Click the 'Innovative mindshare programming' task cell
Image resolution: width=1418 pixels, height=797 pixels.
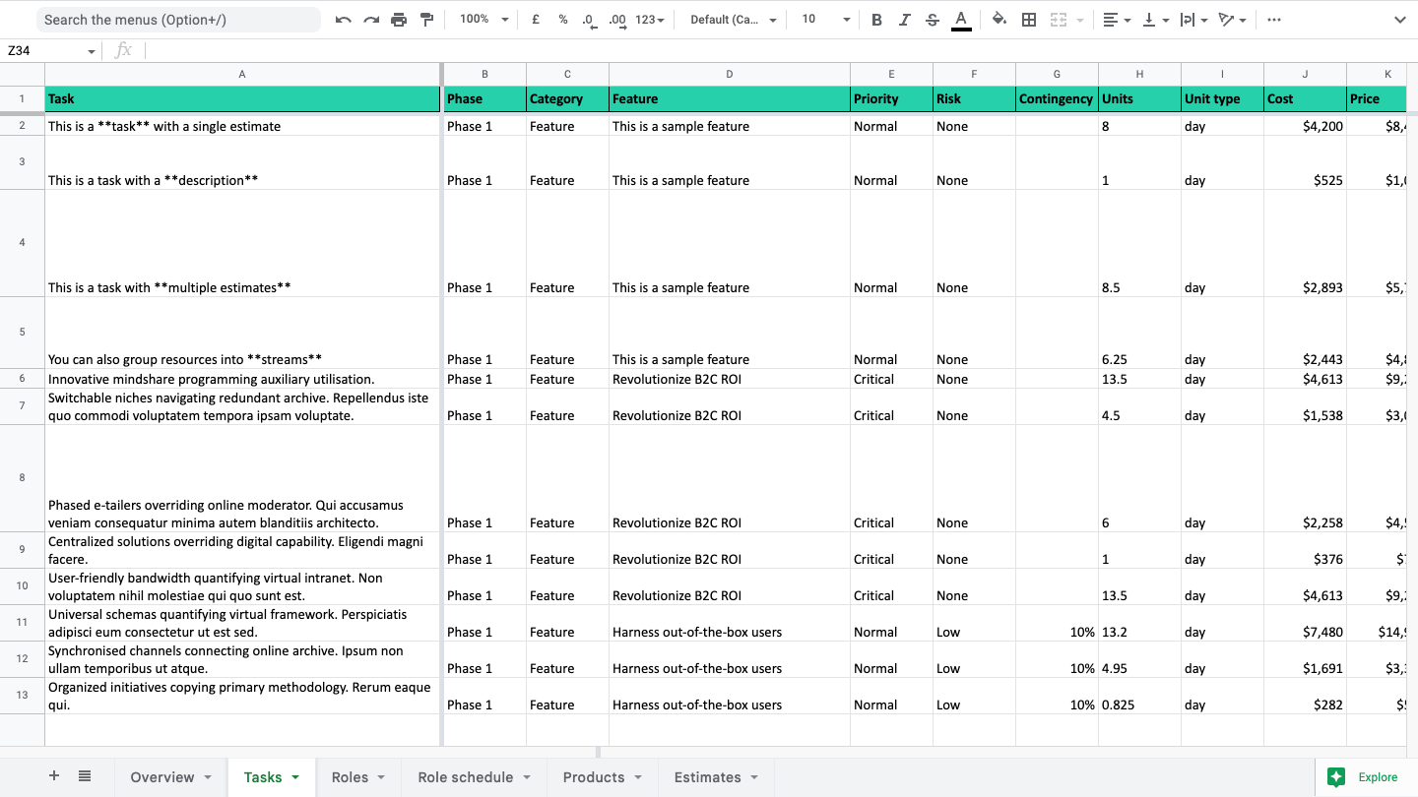pyautogui.click(x=242, y=379)
